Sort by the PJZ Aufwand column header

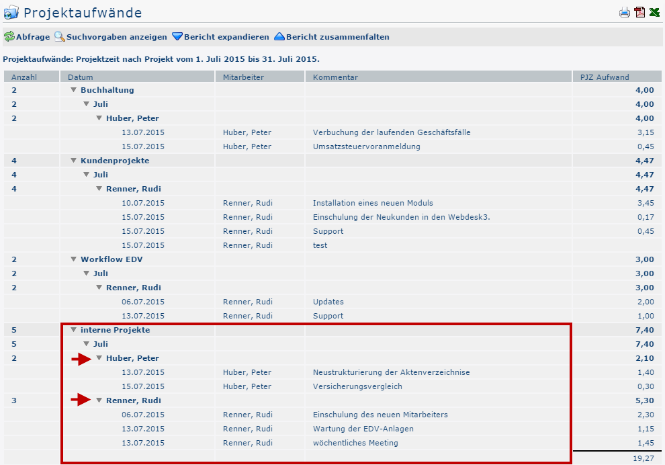click(605, 77)
